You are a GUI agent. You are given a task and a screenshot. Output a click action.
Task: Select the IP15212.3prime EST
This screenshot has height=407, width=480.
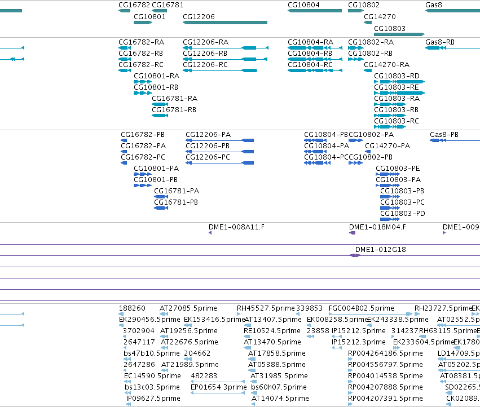click(337, 348)
